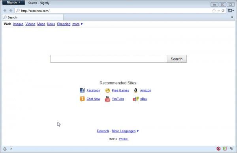The image size is (237, 153).
Task: Click the green add-on icon in status bar
Action: 225,149
